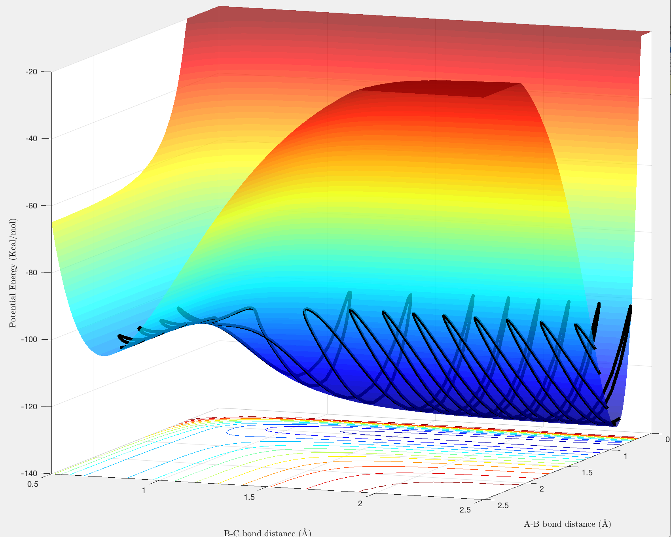This screenshot has width=671, height=537.
Task: Click the -140 tick at the axis bottom
Action: [x=29, y=473]
